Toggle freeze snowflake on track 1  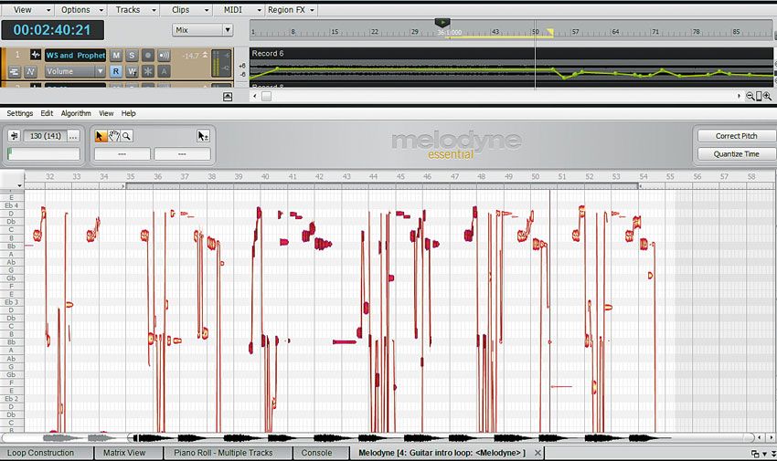(148, 72)
